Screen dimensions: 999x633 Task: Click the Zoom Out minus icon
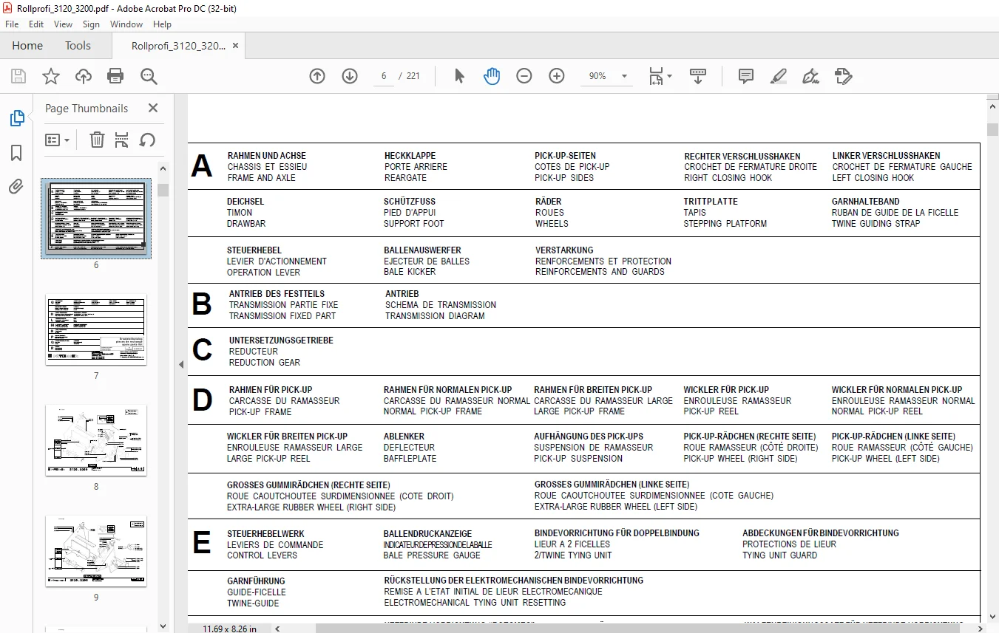coord(524,76)
